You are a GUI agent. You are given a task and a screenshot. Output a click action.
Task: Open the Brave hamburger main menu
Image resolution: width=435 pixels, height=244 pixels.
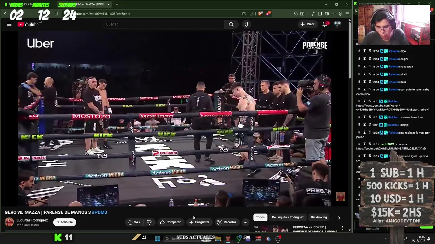(x=347, y=14)
